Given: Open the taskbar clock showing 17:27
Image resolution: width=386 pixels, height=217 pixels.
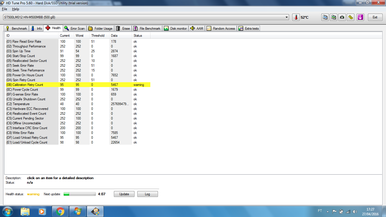Looking at the screenshot, I should [x=370, y=211].
